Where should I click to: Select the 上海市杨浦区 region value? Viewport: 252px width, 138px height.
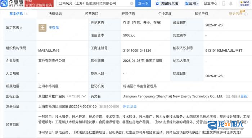48,86
